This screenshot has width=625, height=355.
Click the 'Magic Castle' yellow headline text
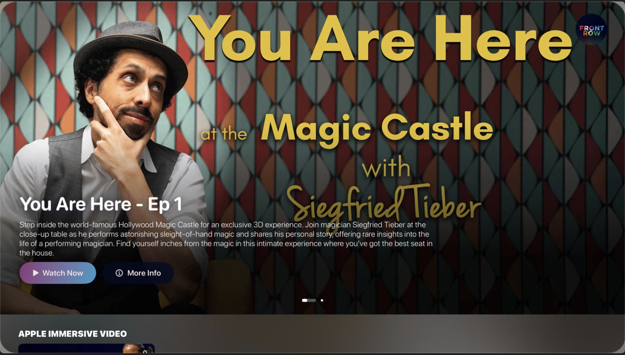[x=377, y=128]
